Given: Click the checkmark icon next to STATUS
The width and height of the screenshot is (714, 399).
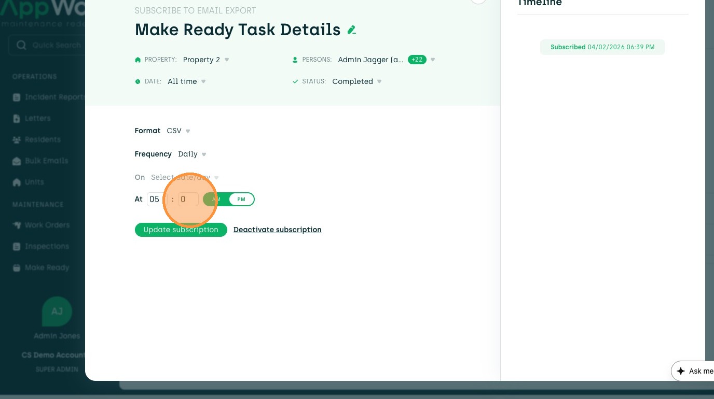Looking at the screenshot, I should tap(295, 82).
